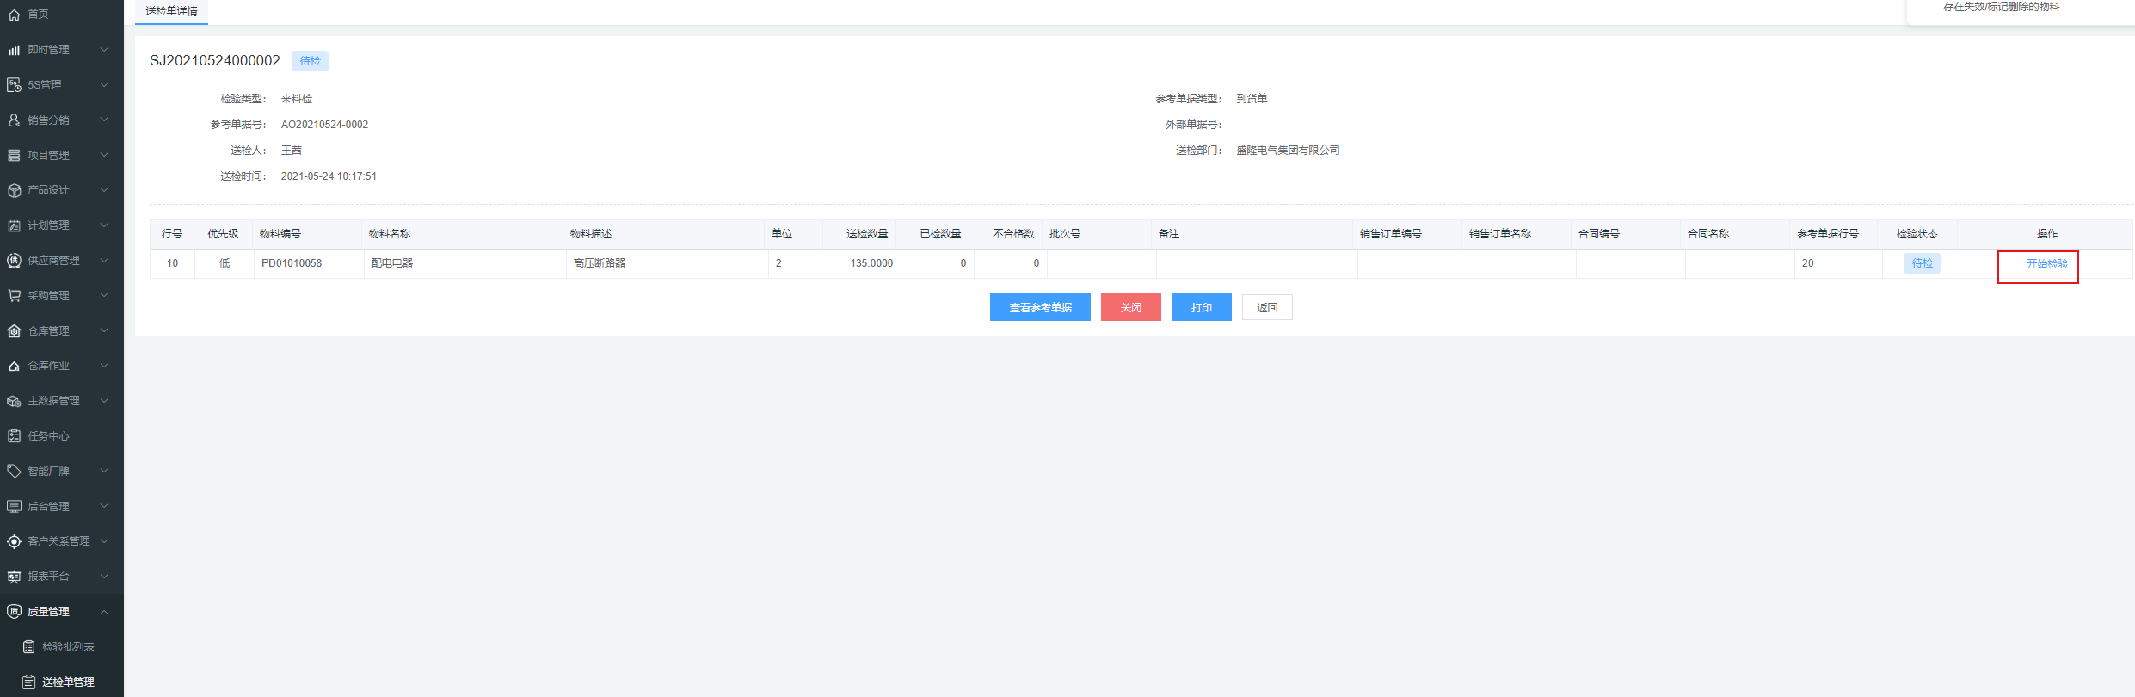Screen dimensions: 2135x697
Task: Click the 5S管理 sidebar icon
Action: click(x=14, y=85)
